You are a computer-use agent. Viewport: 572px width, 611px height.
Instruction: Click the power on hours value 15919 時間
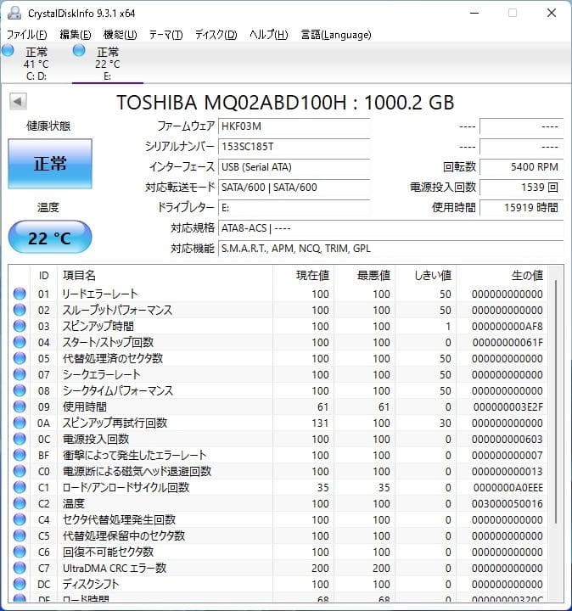tap(521, 208)
